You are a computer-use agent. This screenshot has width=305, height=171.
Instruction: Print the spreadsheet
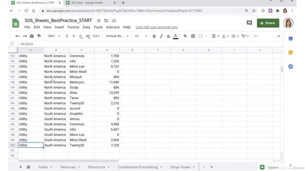tap(32, 36)
